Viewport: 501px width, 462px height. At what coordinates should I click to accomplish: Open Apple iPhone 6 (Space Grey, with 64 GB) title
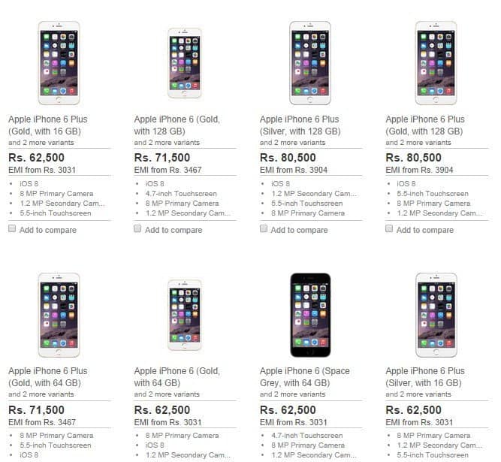304,376
